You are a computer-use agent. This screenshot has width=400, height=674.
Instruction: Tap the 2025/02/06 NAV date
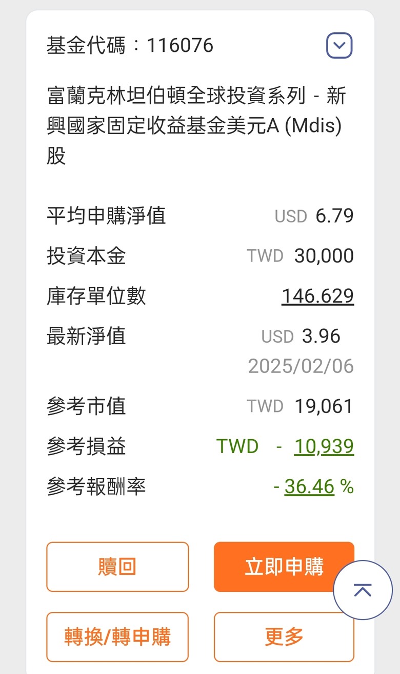click(x=301, y=366)
